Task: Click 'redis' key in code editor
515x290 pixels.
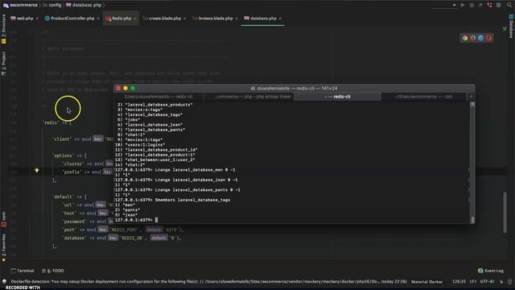Action: pos(51,122)
